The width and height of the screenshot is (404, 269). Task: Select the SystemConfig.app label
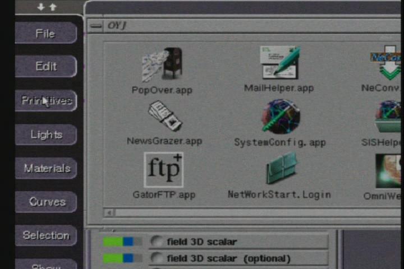pos(280,142)
